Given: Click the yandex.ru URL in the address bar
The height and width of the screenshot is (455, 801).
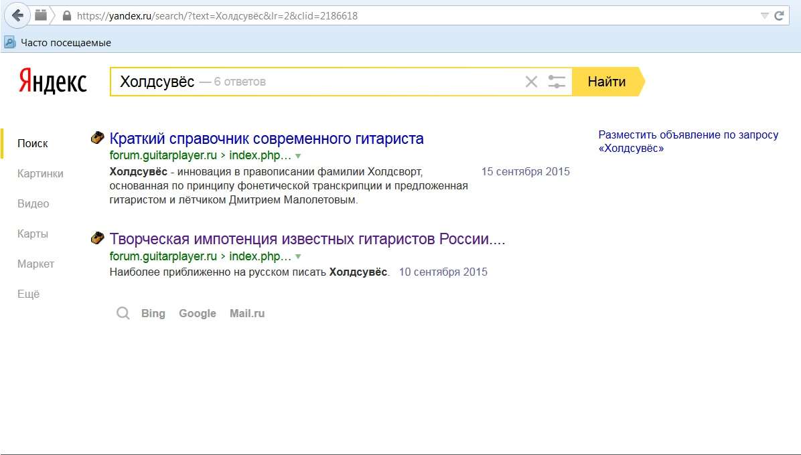Looking at the screenshot, I should click(217, 16).
